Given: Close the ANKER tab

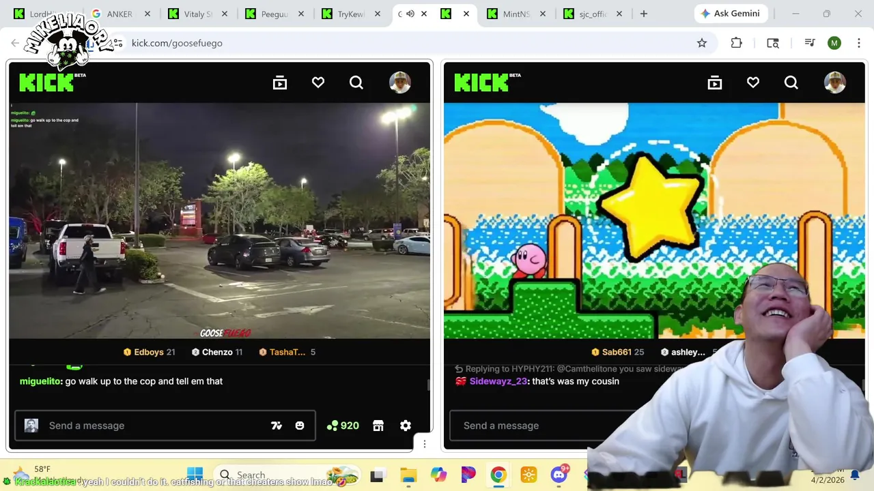Looking at the screenshot, I should (147, 14).
